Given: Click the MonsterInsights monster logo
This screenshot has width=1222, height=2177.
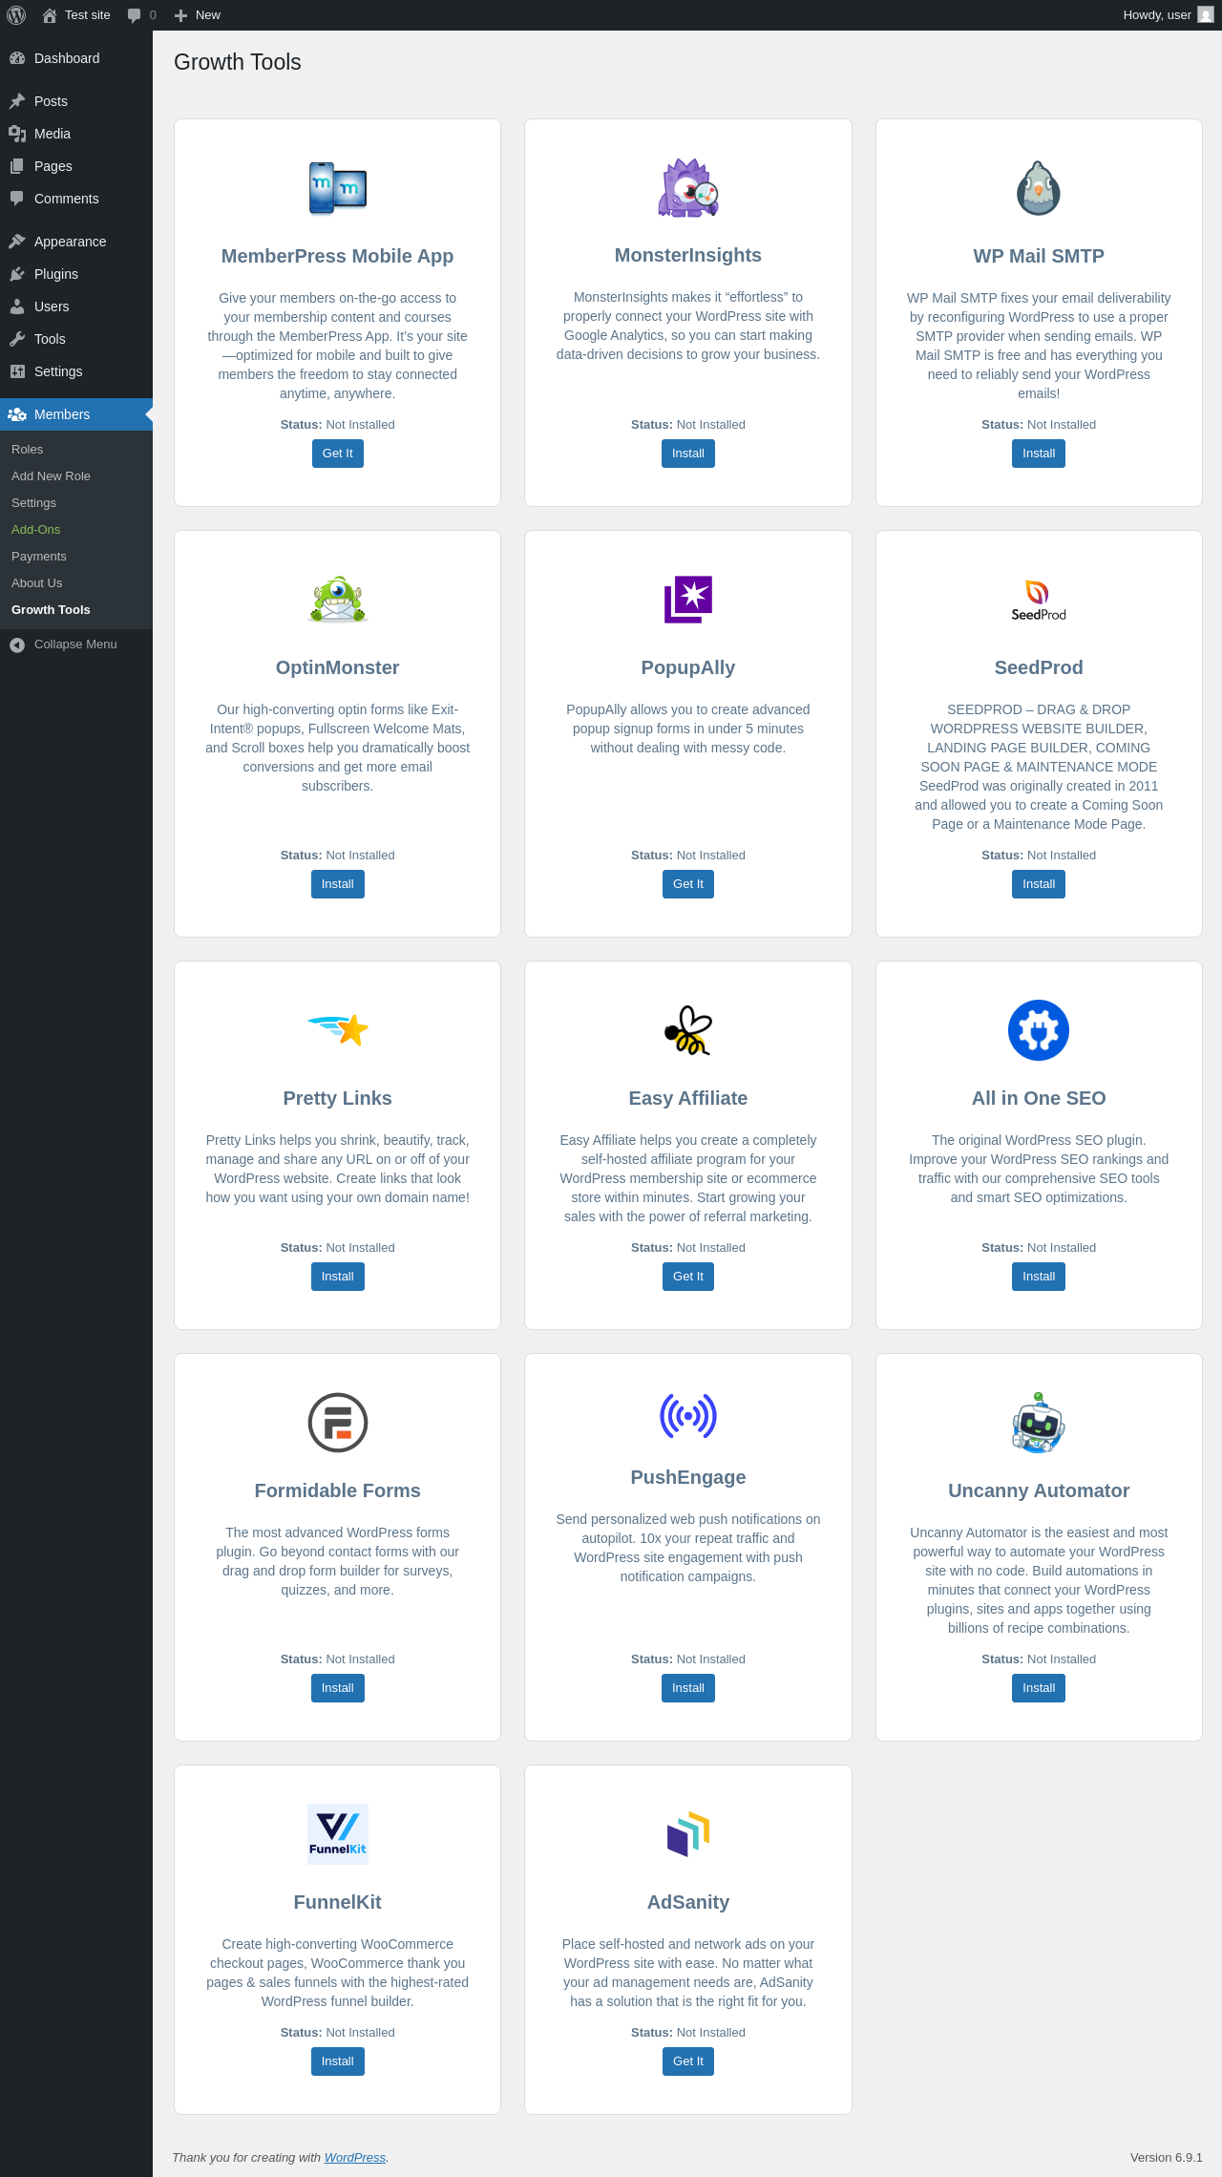Looking at the screenshot, I should 688,188.
